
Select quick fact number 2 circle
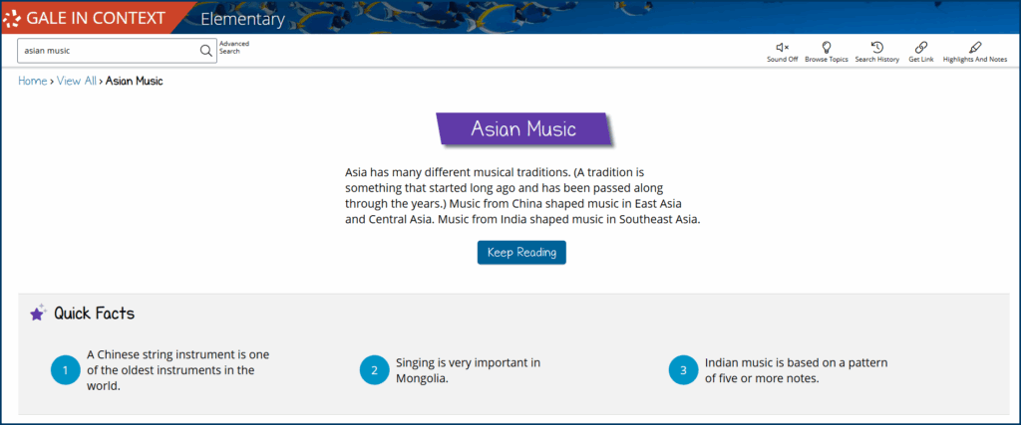[x=374, y=370]
